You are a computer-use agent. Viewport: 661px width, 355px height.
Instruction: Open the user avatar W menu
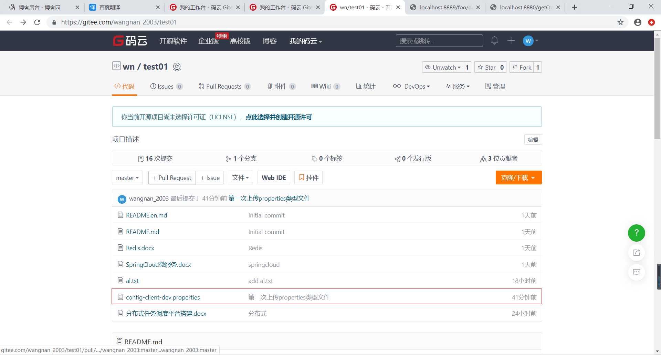tap(530, 41)
